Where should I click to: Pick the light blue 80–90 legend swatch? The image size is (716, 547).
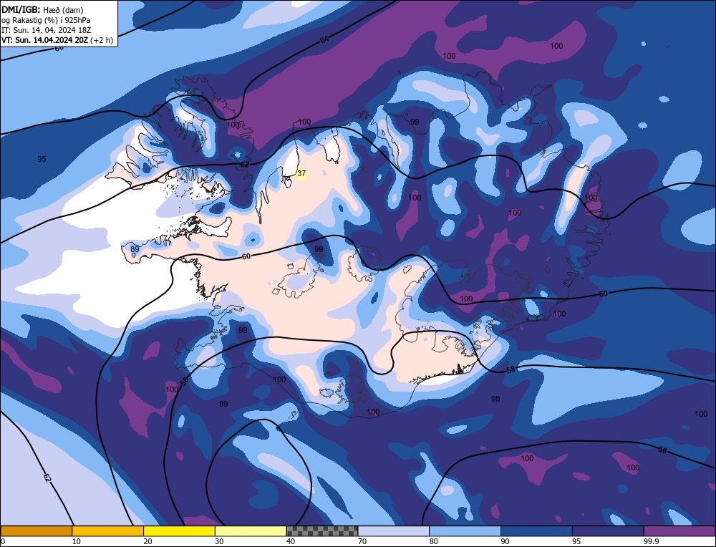click(x=465, y=531)
